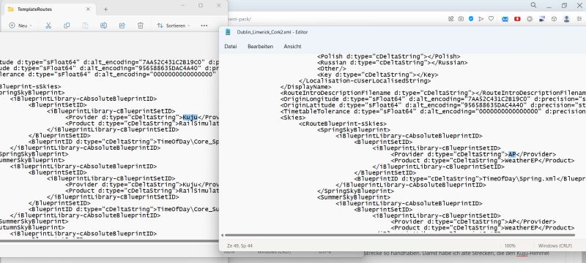Viewport: 586px width, 263px height.
Task: Click the horizontal scrollbar in Editor
Action: pos(400,235)
